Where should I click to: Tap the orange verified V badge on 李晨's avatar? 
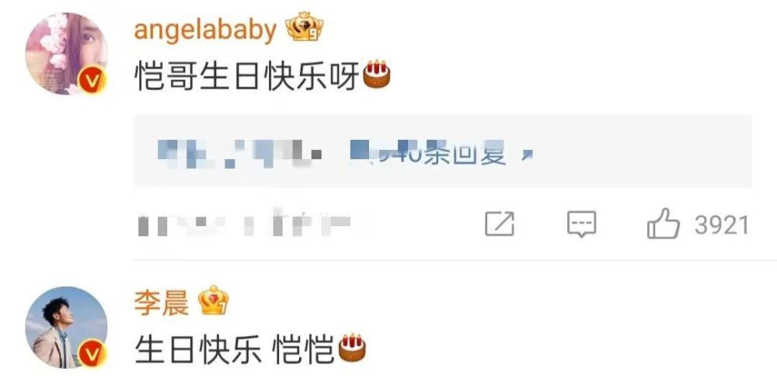(x=92, y=355)
